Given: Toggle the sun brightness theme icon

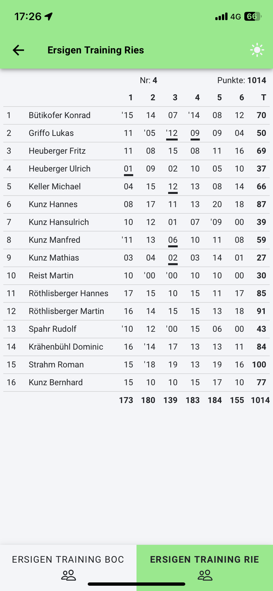Looking at the screenshot, I should pos(257,50).
